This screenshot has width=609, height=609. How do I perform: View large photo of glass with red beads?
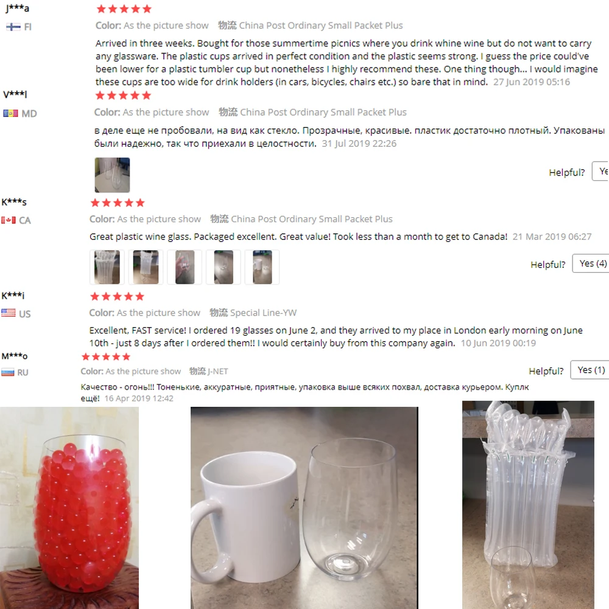click(x=69, y=508)
